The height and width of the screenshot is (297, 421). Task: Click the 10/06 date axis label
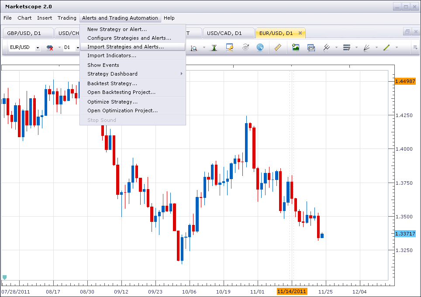(189, 292)
